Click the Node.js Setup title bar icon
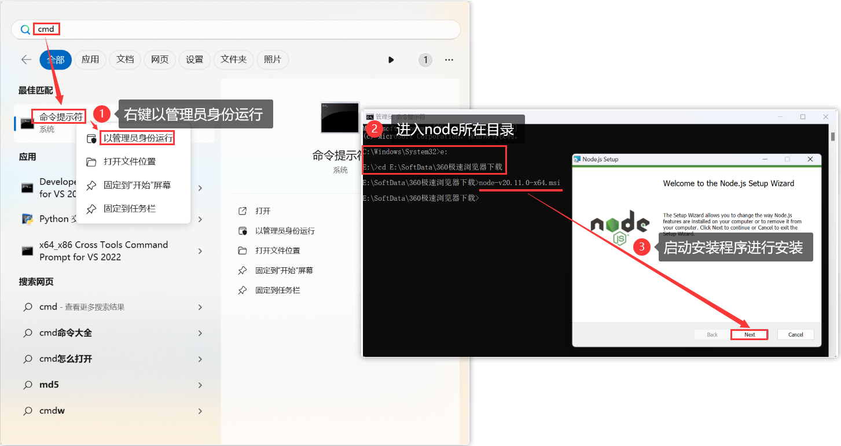 (578, 159)
